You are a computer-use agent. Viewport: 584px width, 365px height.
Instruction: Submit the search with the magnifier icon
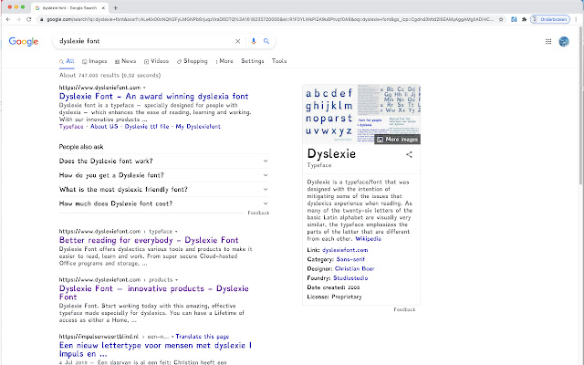coord(266,41)
